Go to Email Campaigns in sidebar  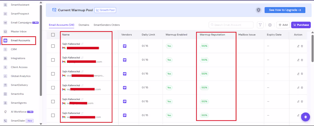[x=21, y=22]
